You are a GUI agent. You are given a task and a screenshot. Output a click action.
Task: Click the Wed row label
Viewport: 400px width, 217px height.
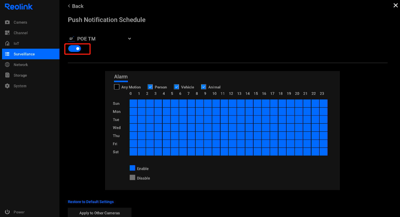point(117,128)
